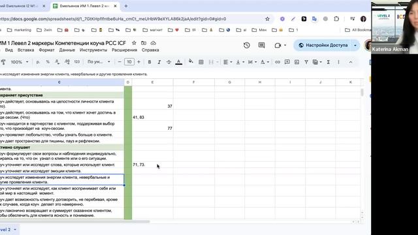The image size is (418, 235).
Task: Open the comments history icon
Action: click(261, 45)
